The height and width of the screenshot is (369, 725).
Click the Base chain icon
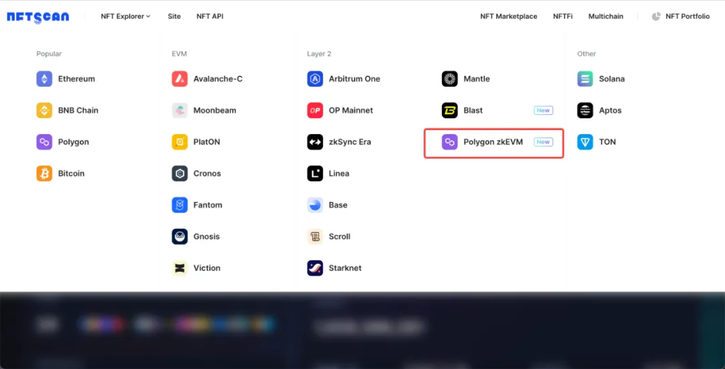point(315,205)
